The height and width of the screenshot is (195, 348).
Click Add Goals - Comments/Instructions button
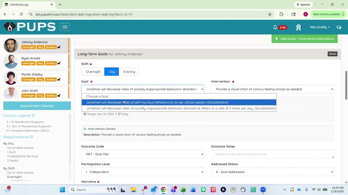pos(304,39)
